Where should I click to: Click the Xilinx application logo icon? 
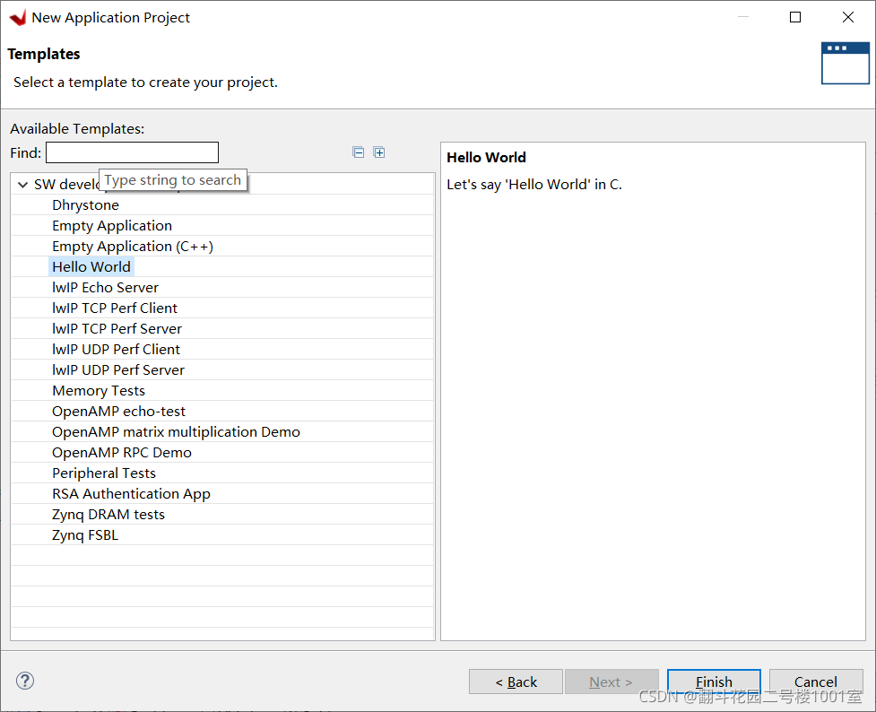click(18, 17)
